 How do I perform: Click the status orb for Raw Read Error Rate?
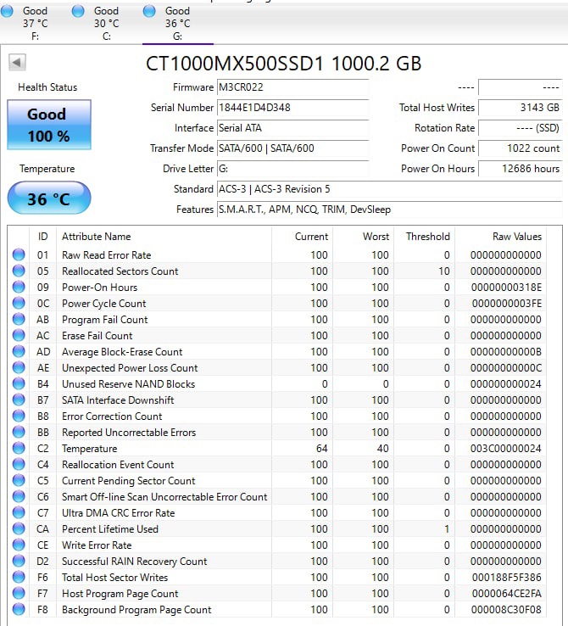pyautogui.click(x=19, y=254)
